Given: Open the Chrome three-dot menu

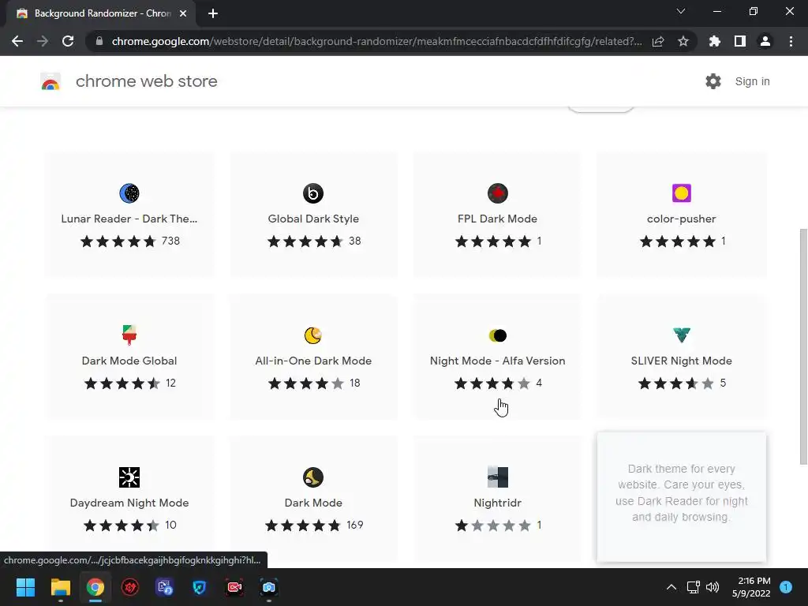Looking at the screenshot, I should (791, 41).
